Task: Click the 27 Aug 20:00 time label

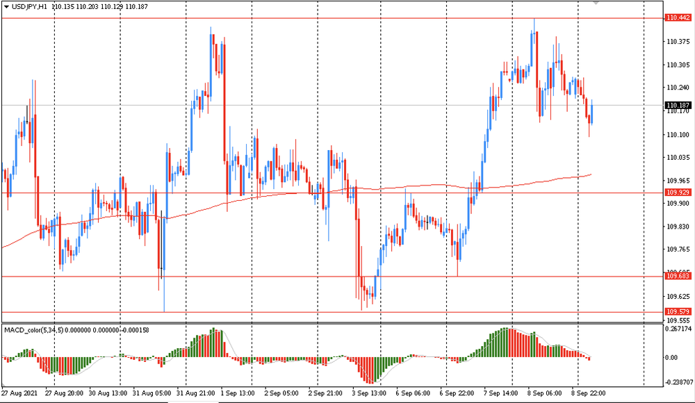Action: (x=64, y=393)
